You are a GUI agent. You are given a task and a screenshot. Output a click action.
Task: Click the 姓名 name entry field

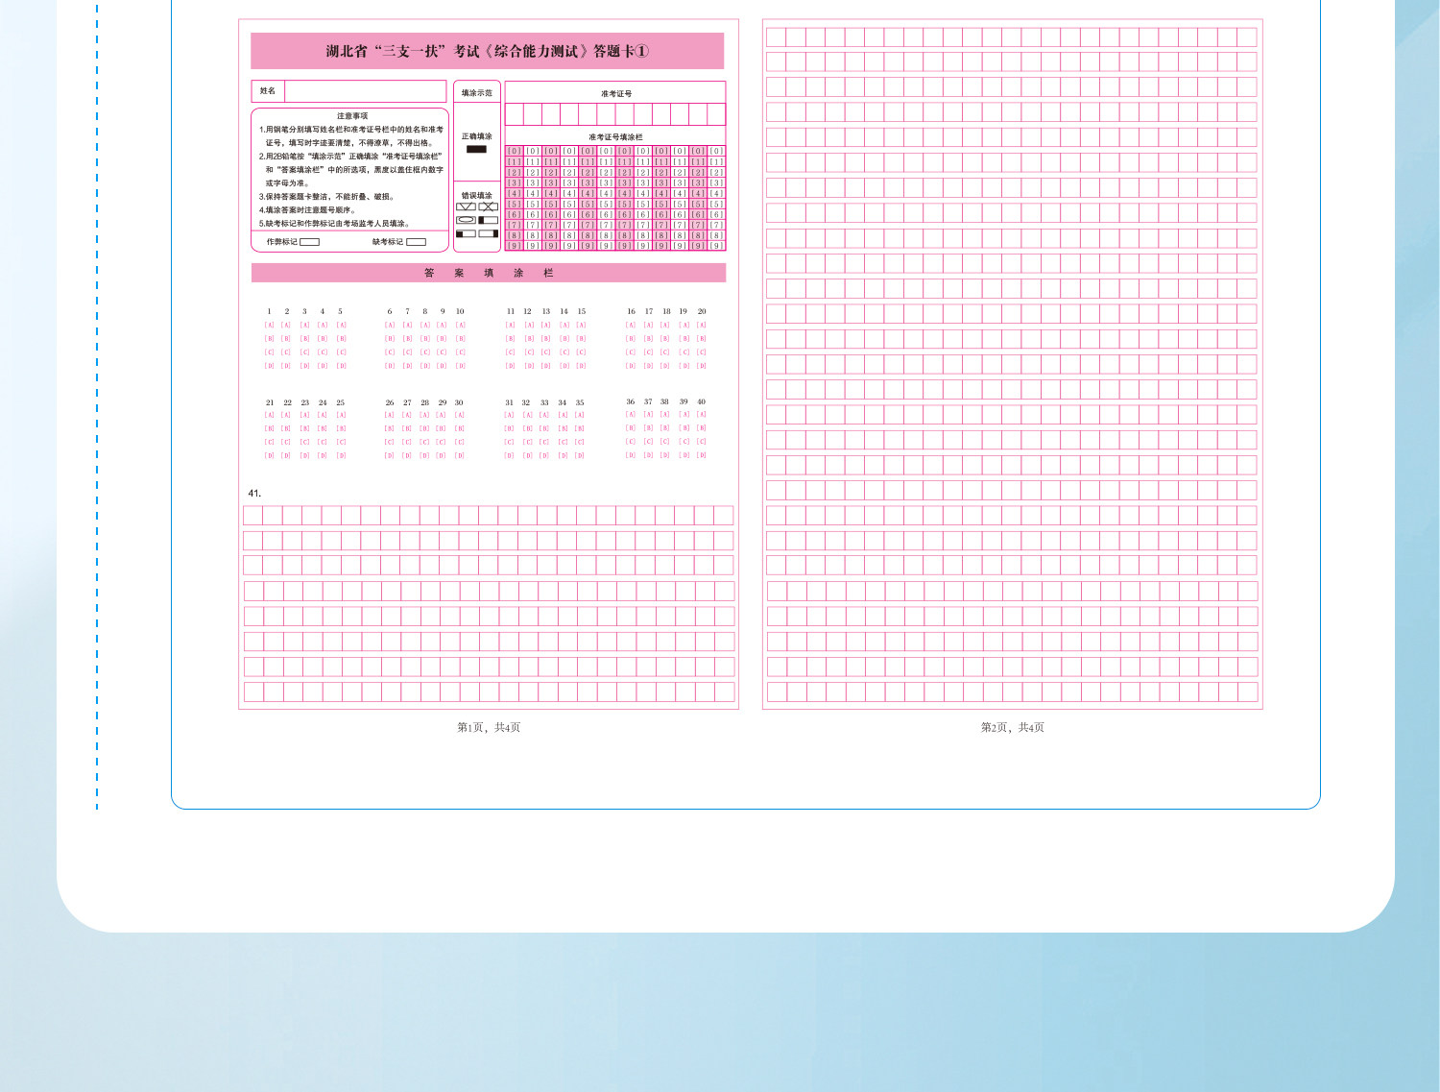365,91
